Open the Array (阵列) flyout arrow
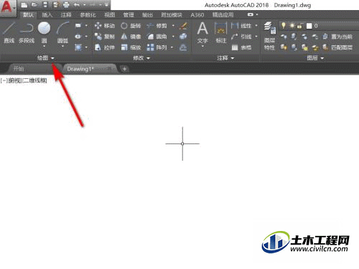Screen dimensions: 359x269 172,47
